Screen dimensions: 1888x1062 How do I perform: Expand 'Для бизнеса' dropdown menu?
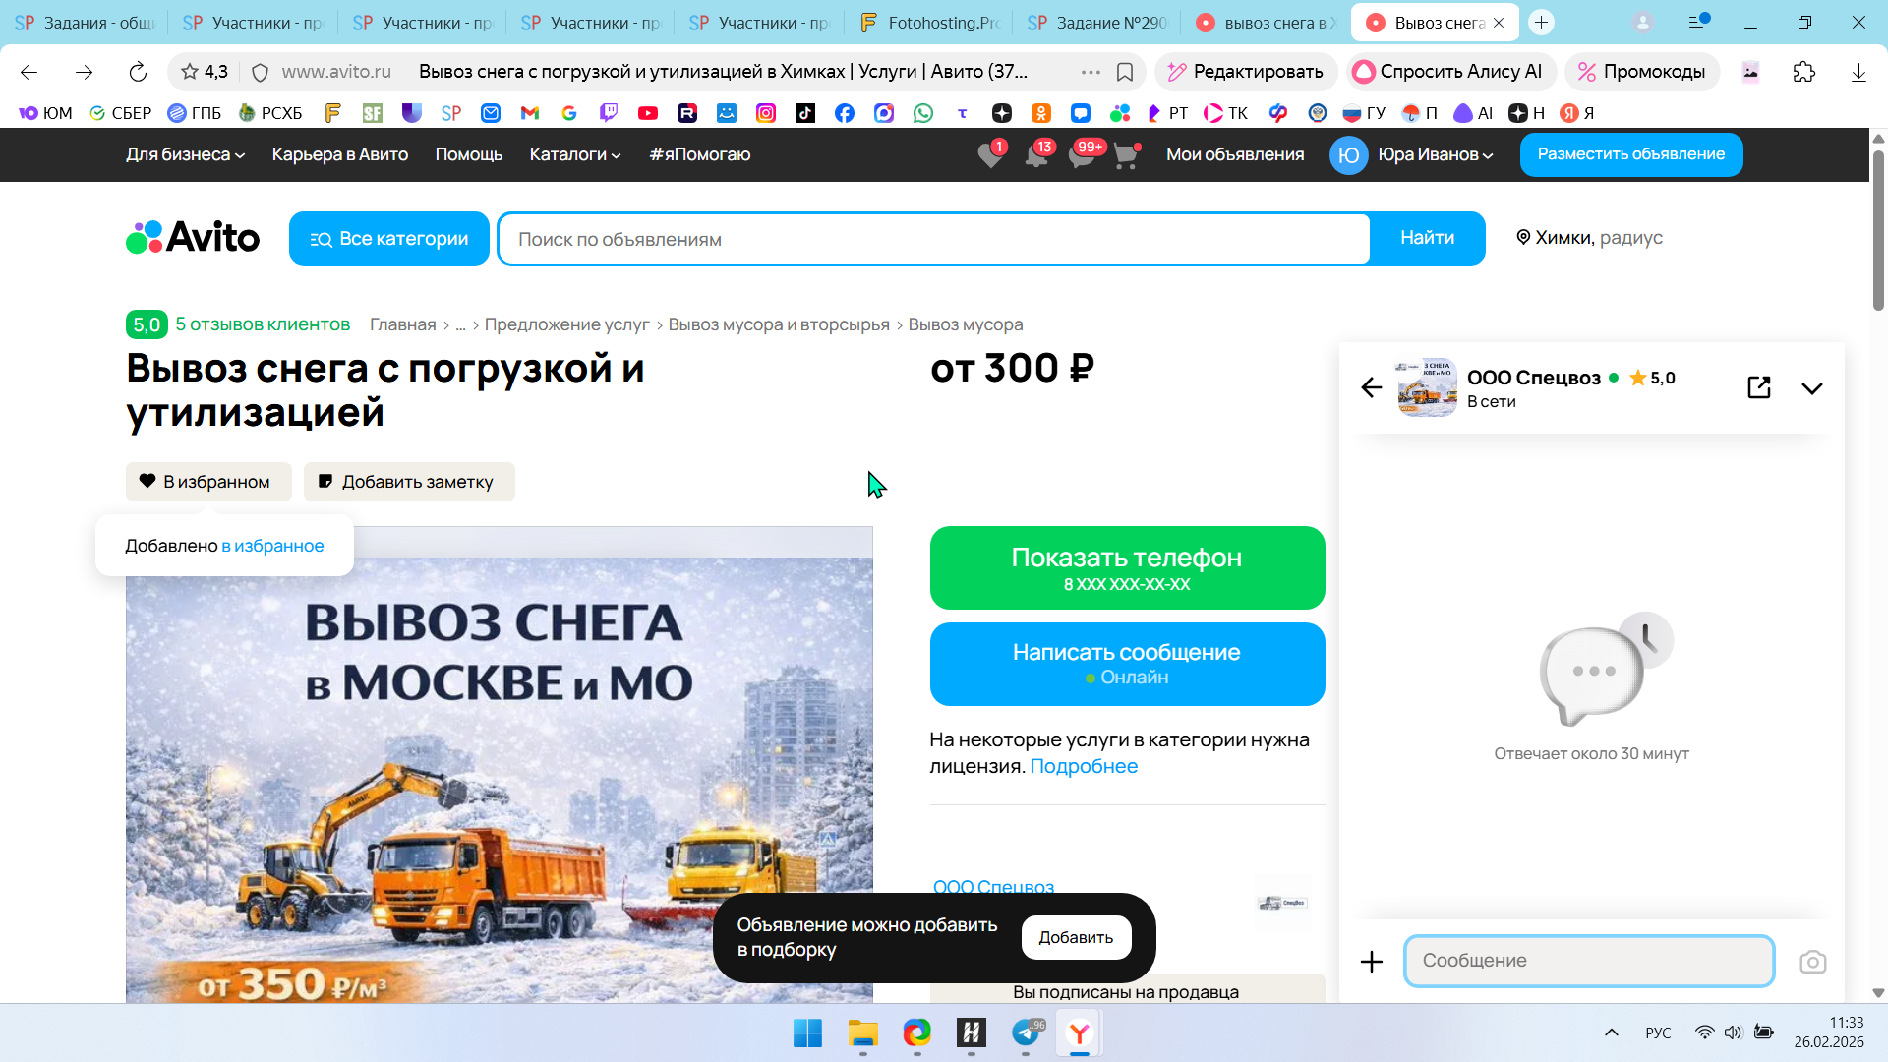(x=185, y=154)
